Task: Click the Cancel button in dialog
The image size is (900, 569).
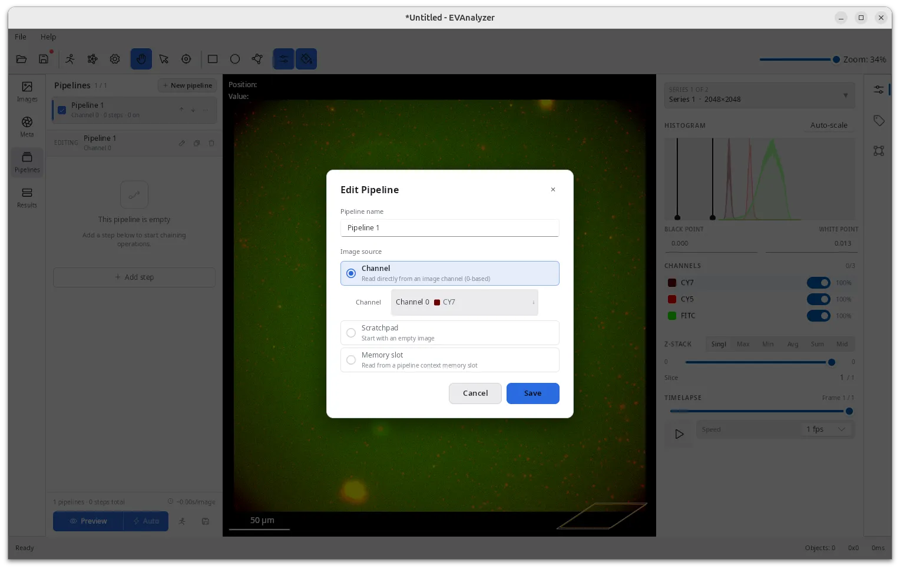Action: pyautogui.click(x=475, y=393)
